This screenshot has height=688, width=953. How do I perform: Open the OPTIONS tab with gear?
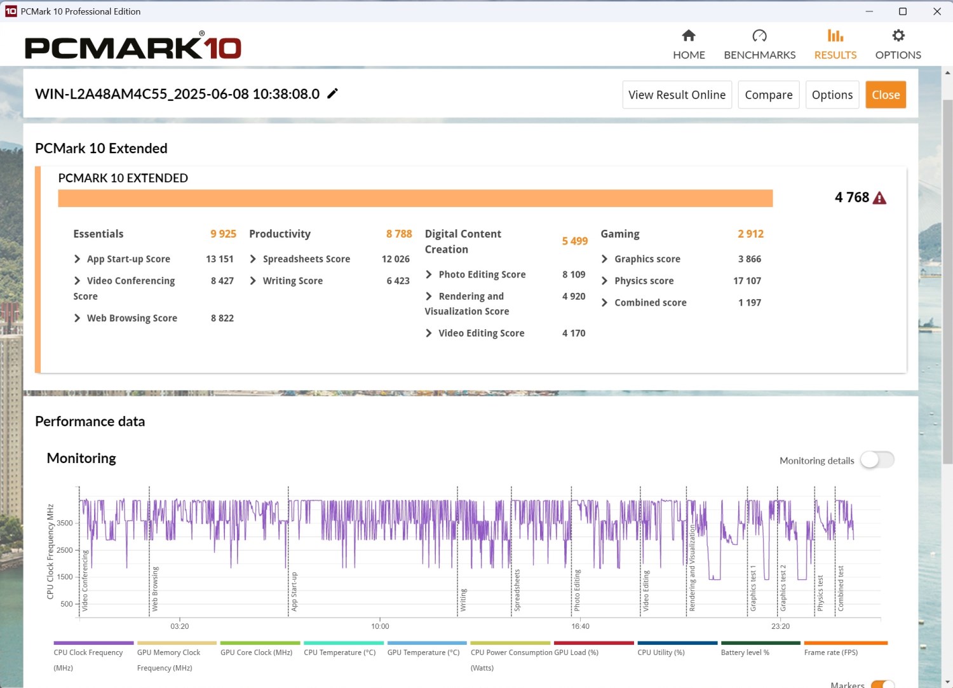coord(898,44)
